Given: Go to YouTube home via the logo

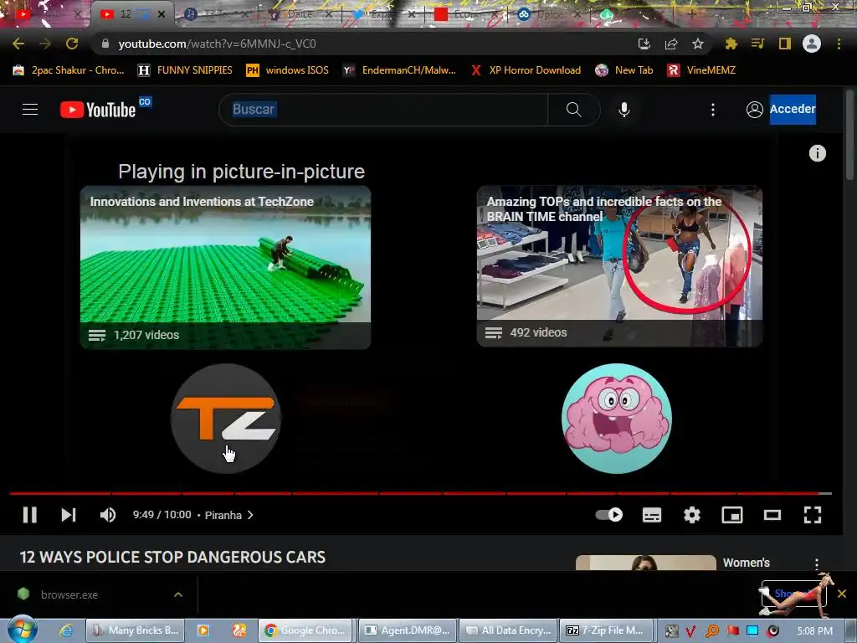Looking at the screenshot, I should [x=98, y=110].
